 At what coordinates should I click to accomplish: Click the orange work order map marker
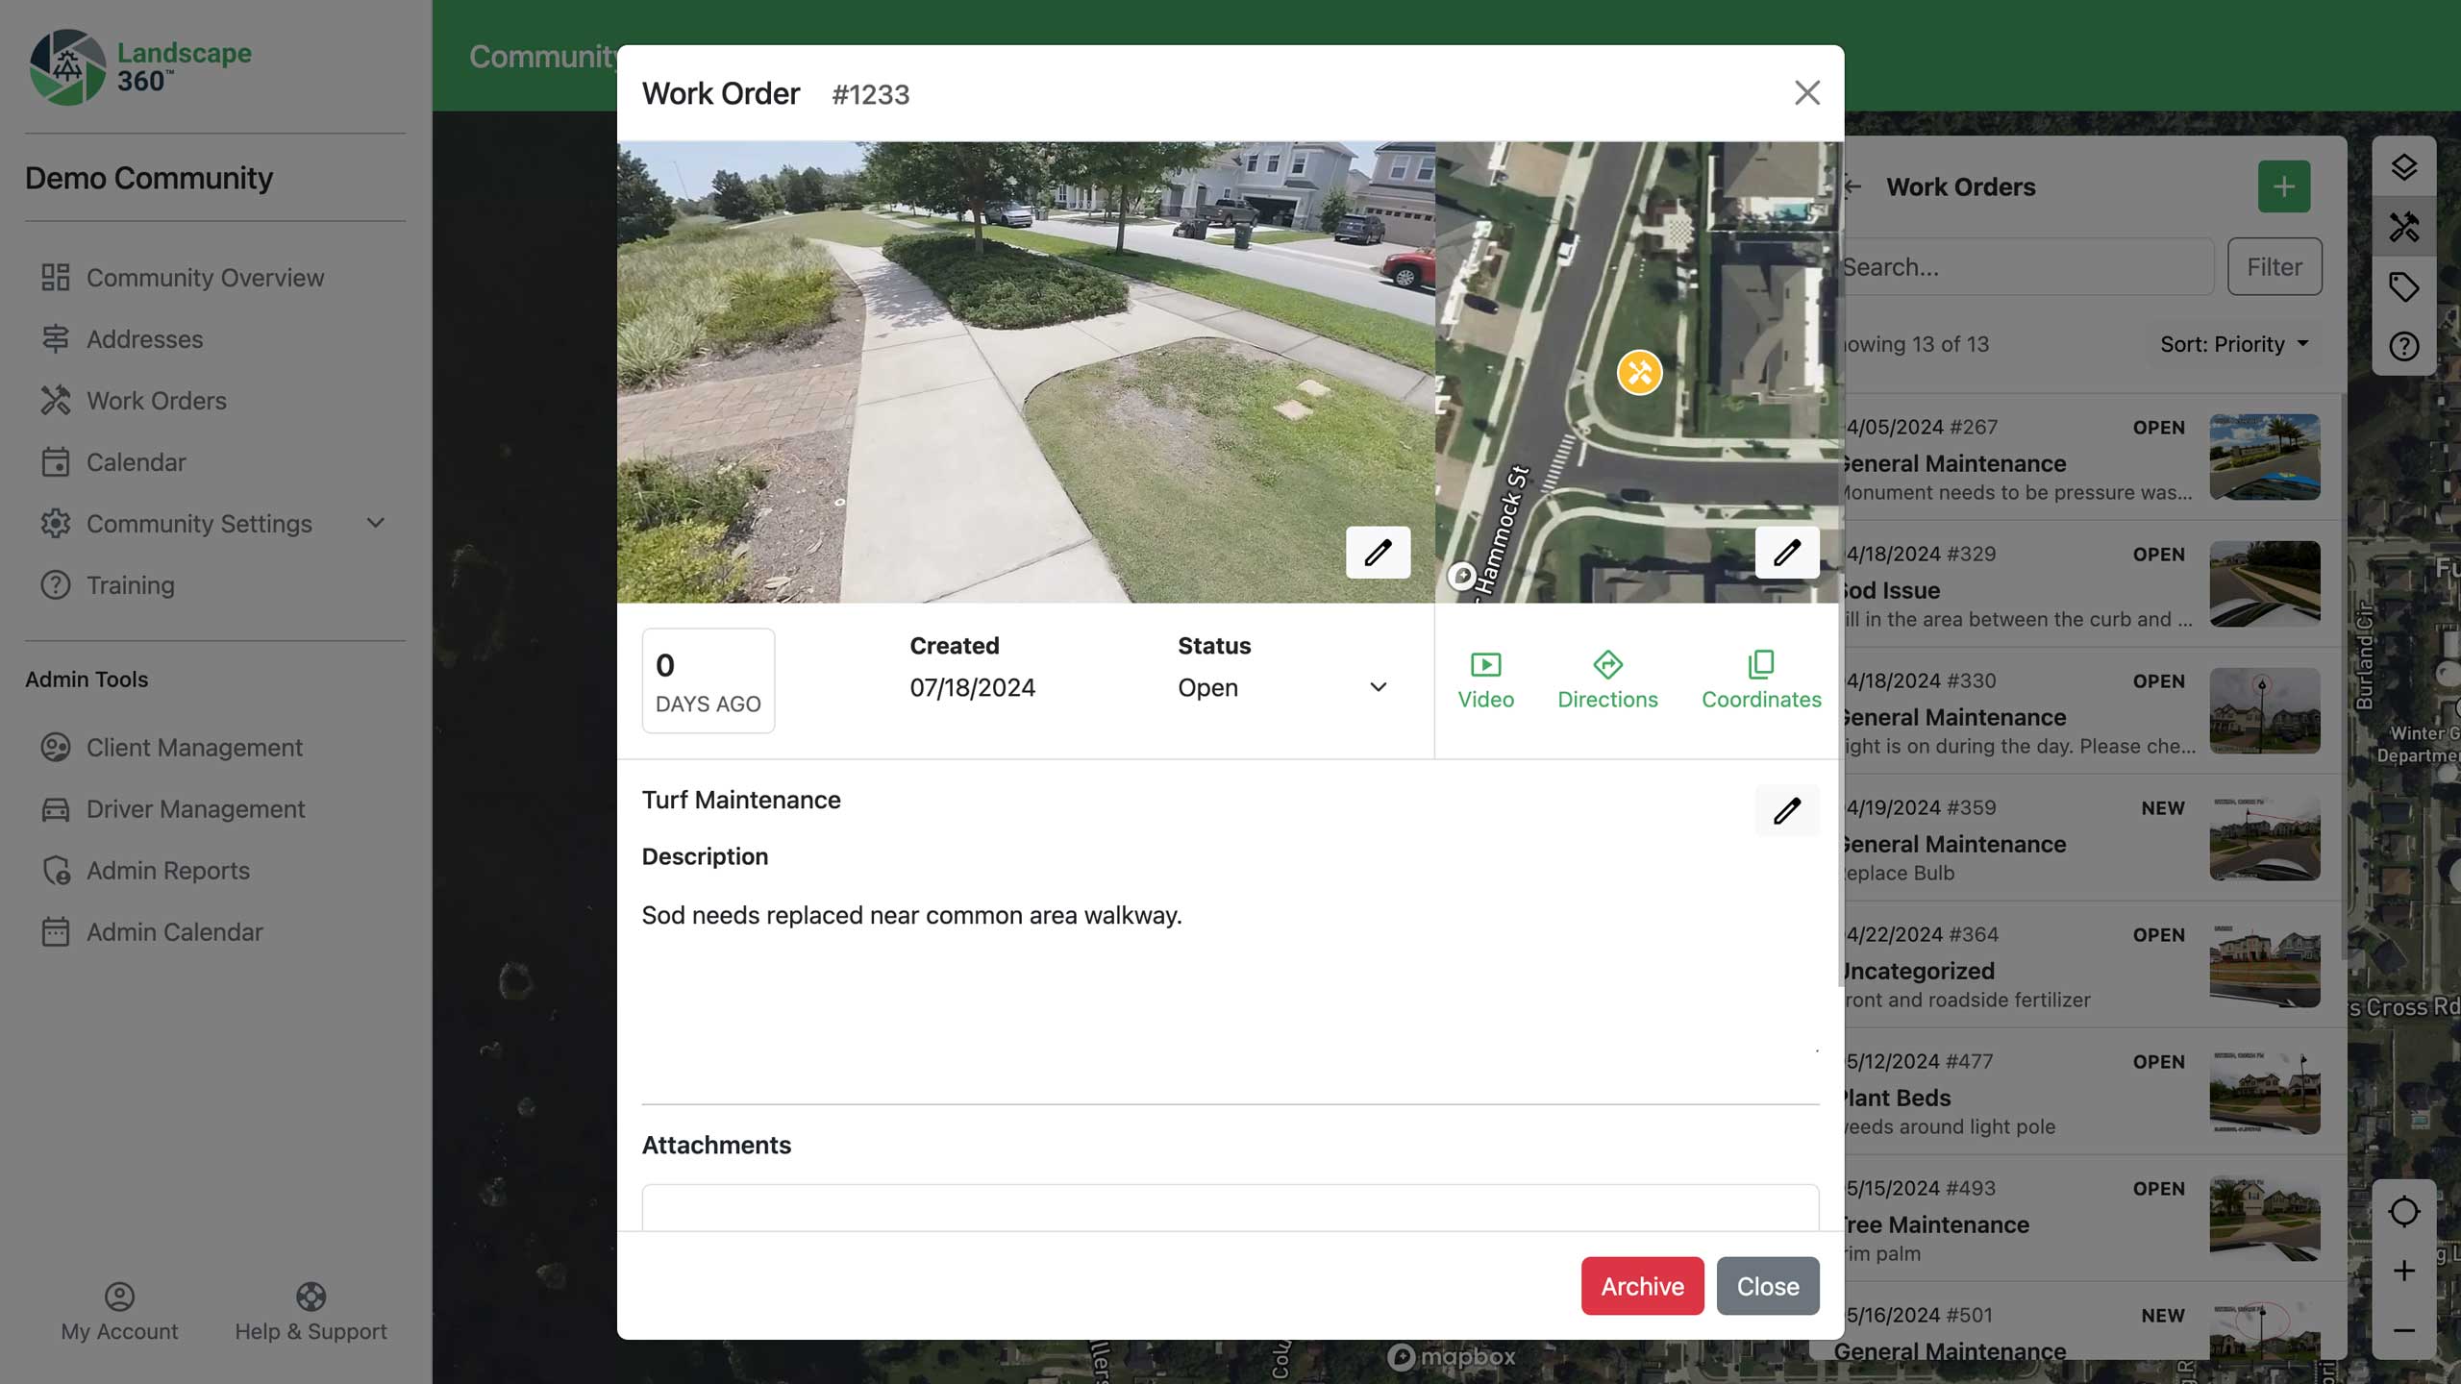(x=1639, y=373)
